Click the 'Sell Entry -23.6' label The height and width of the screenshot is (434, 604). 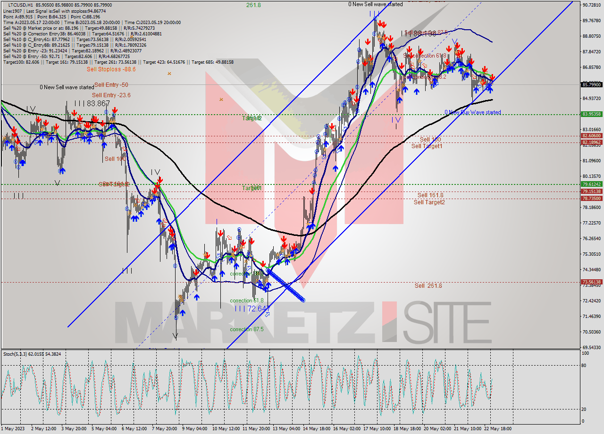pos(111,95)
